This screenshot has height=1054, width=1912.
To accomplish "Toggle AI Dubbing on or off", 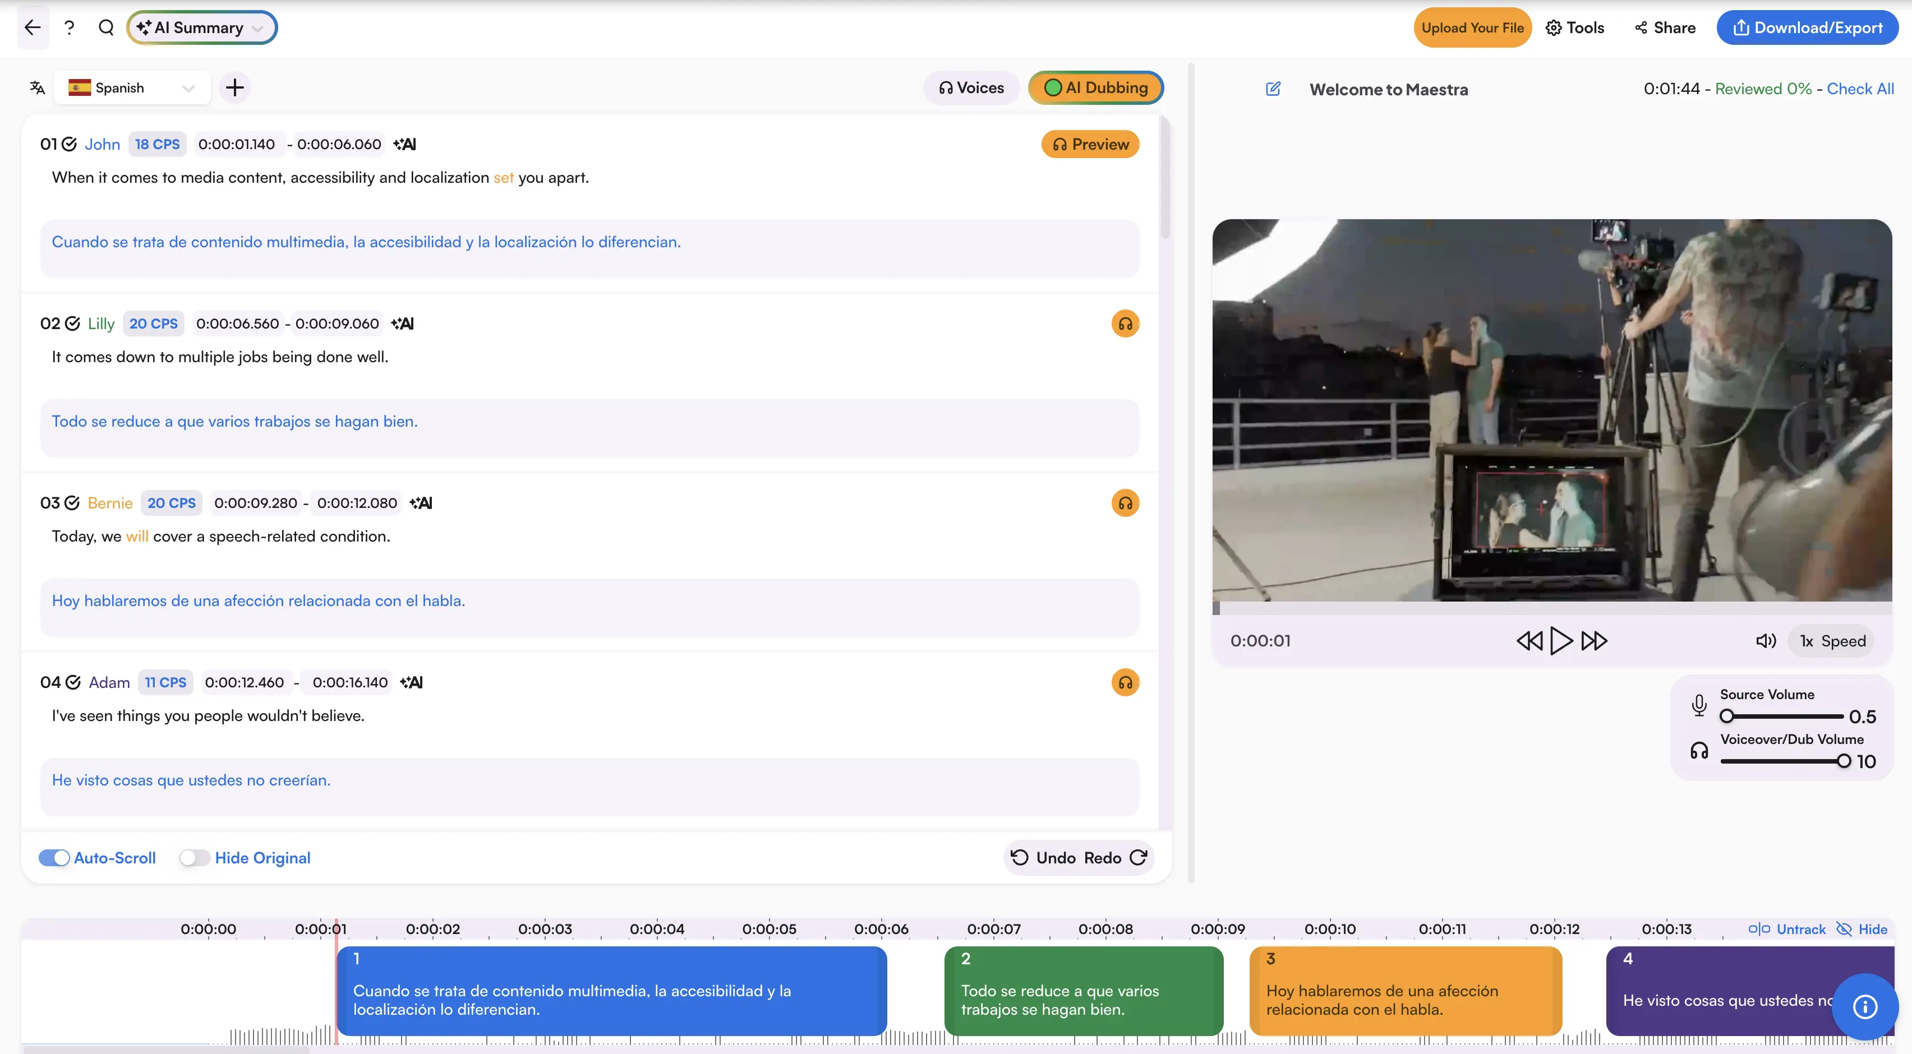I will pyautogui.click(x=1095, y=87).
